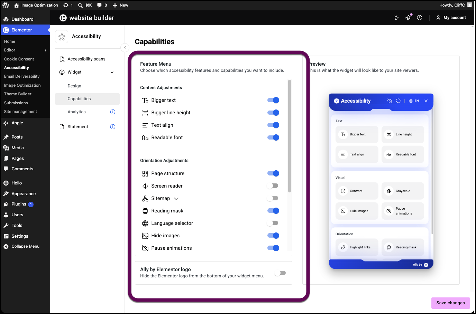Screen dimensions: 476x314
Task: Collapse the Accessibility sidebar panel arrow
Action: tap(125, 48)
